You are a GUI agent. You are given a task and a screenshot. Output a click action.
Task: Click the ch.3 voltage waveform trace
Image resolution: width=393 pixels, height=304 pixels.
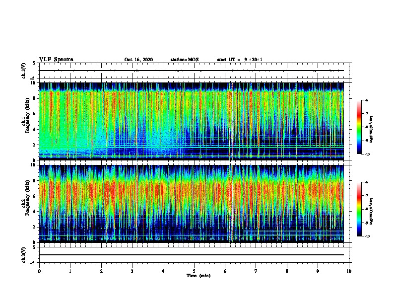point(191,255)
